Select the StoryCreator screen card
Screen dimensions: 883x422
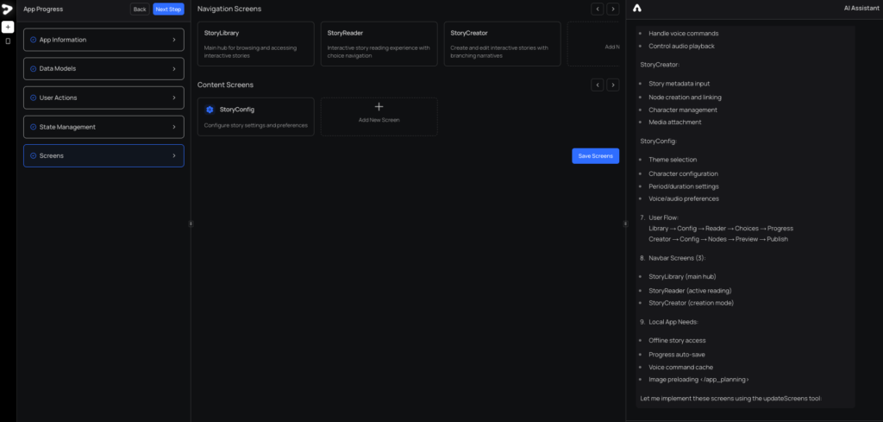[x=501, y=44]
